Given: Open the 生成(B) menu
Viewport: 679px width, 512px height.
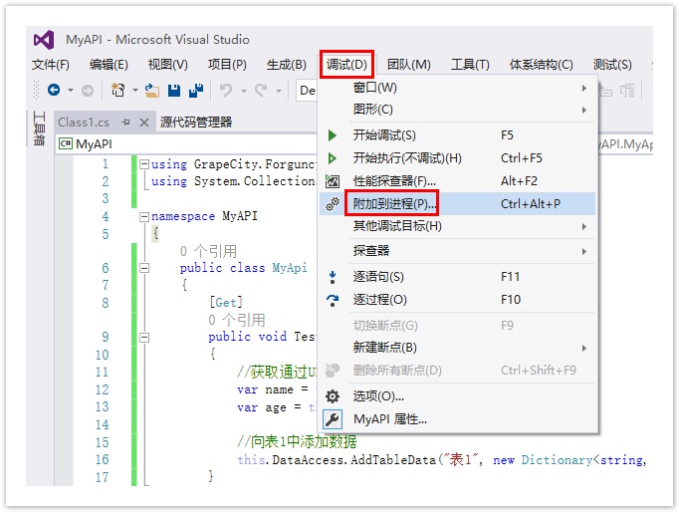Looking at the screenshot, I should pos(287,65).
